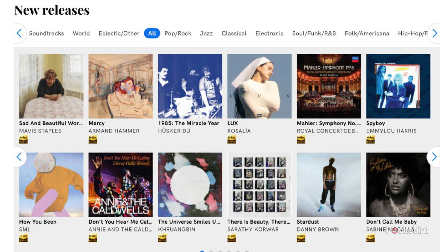
Task: Click the Hi-Res badge on the Khruangbin album
Action: (162, 238)
